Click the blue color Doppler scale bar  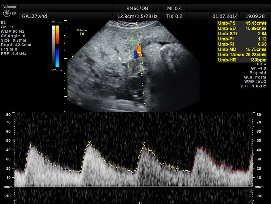pyautogui.click(x=57, y=58)
